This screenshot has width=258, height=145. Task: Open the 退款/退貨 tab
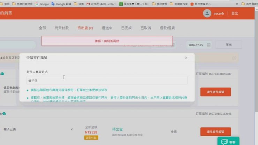point(167,28)
